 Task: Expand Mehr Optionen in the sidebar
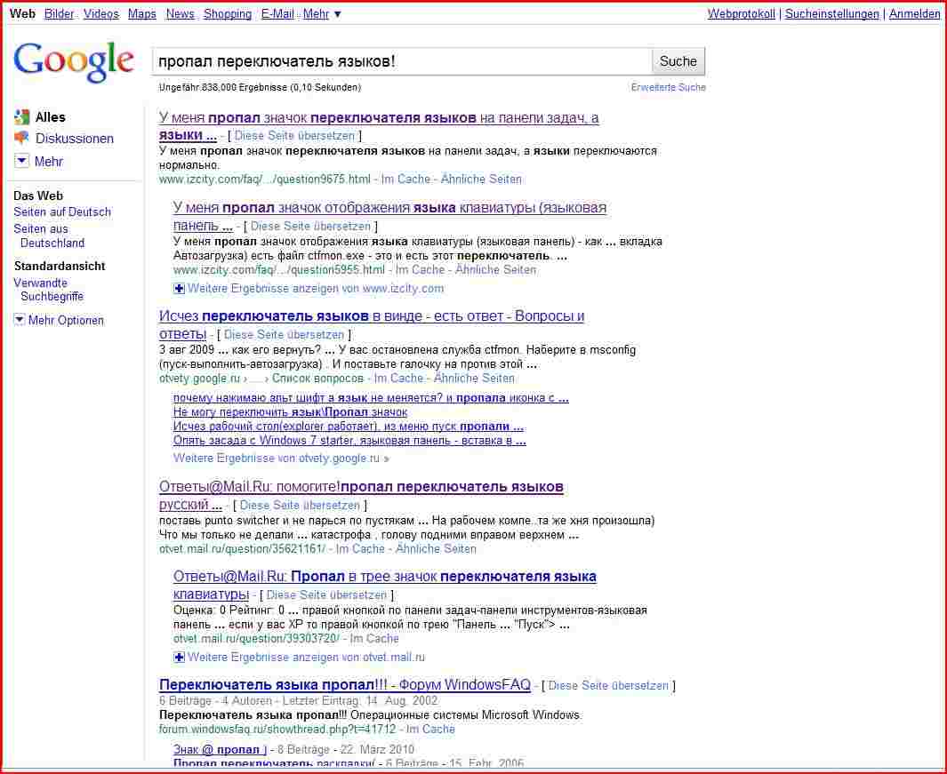pyautogui.click(x=59, y=321)
